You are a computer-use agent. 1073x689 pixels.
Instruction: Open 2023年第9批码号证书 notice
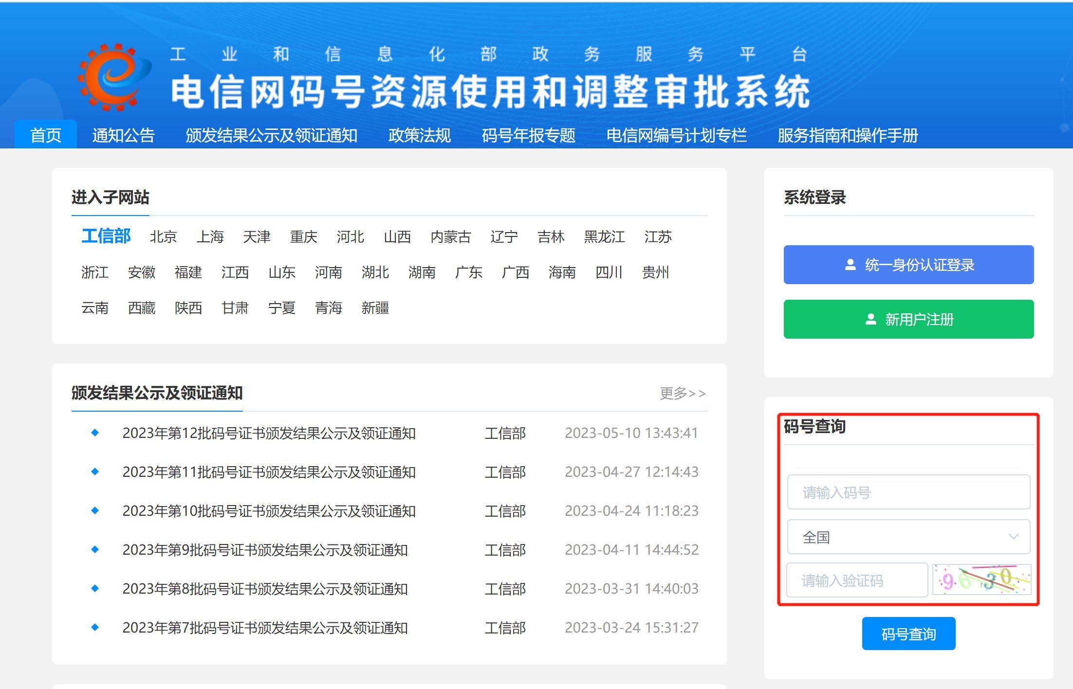(265, 550)
